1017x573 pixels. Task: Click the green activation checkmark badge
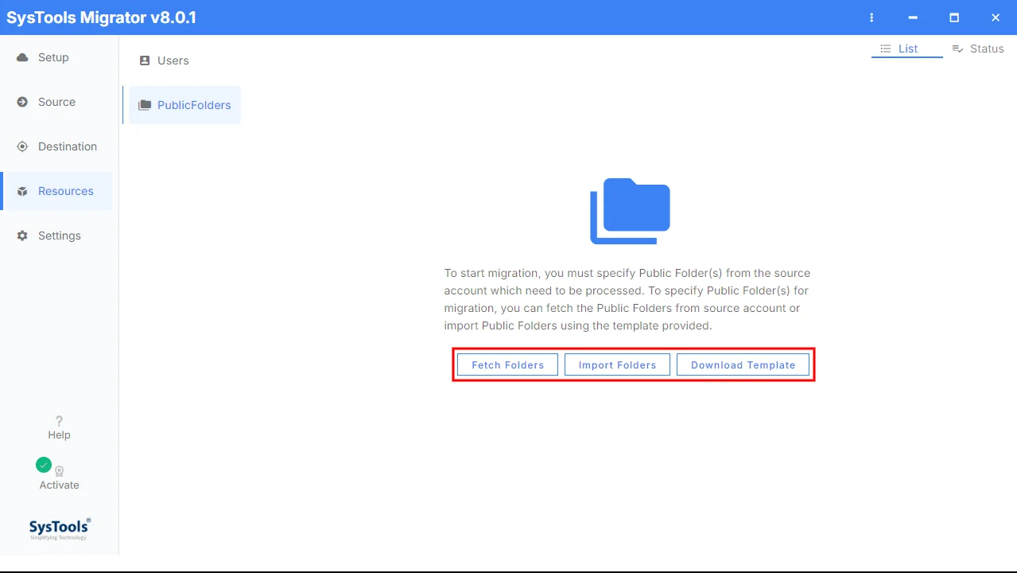coord(44,465)
